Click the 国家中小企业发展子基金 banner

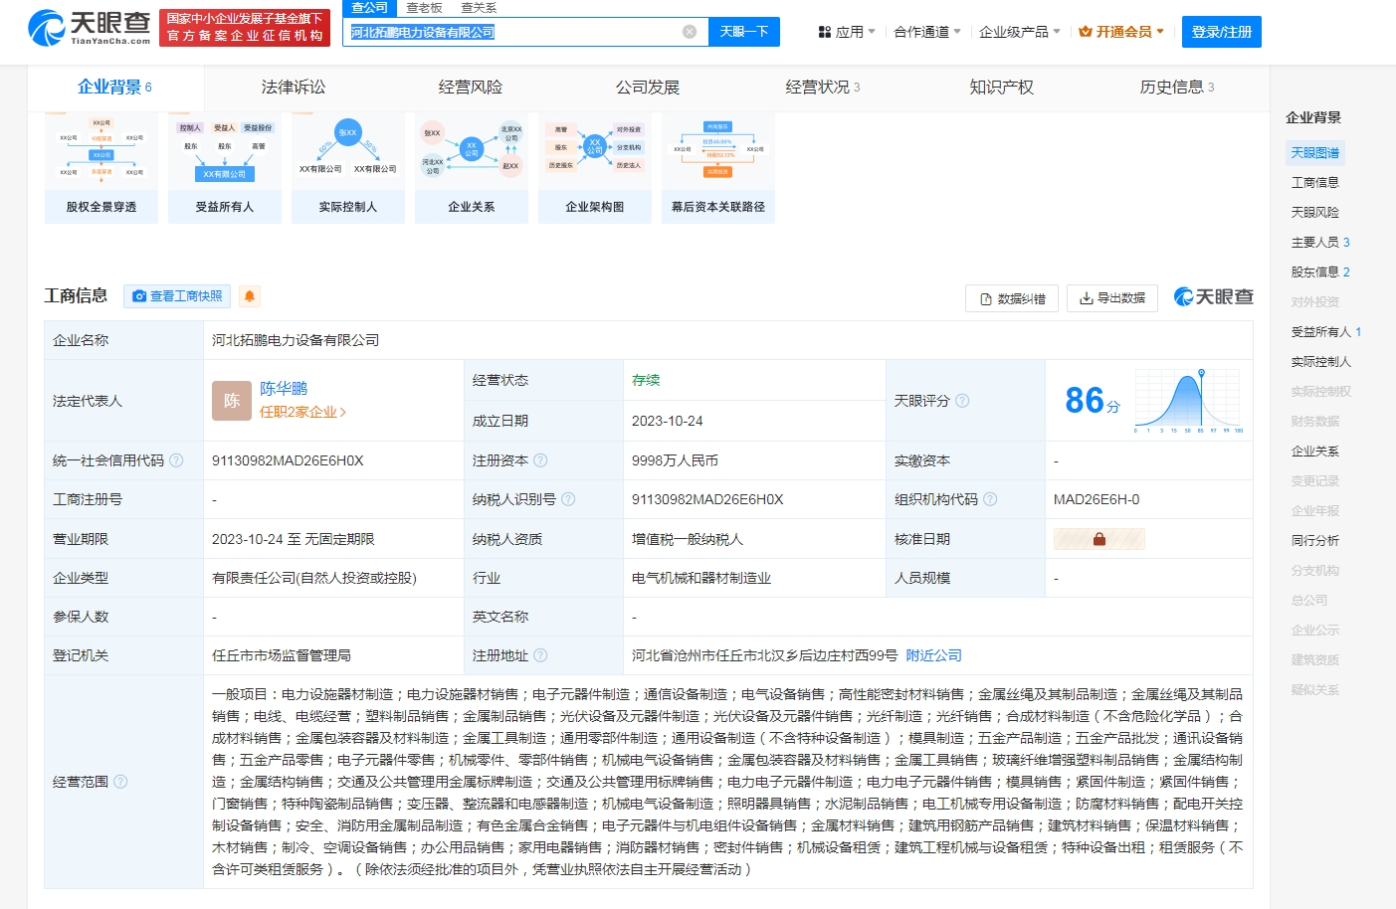coord(245,28)
